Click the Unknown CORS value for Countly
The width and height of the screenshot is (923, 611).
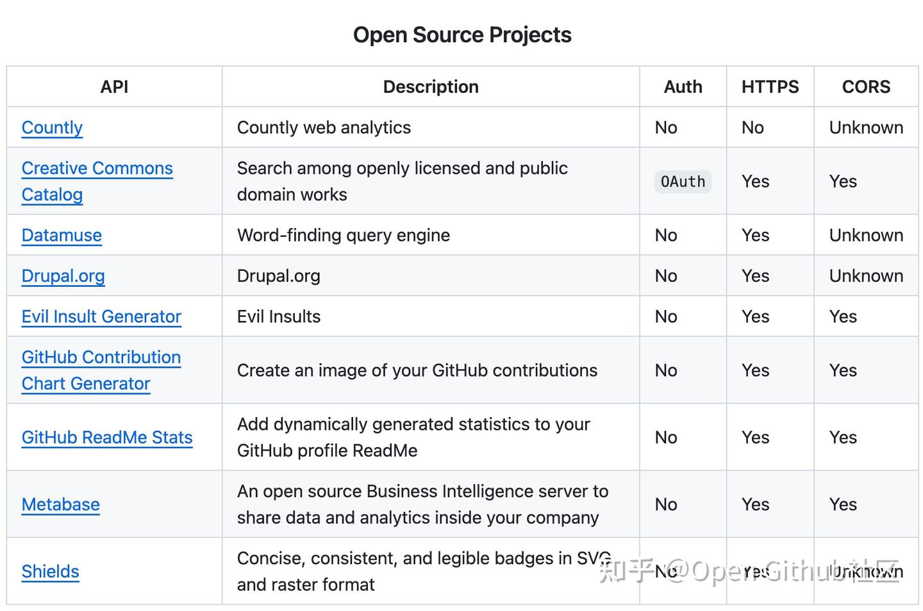(x=866, y=127)
